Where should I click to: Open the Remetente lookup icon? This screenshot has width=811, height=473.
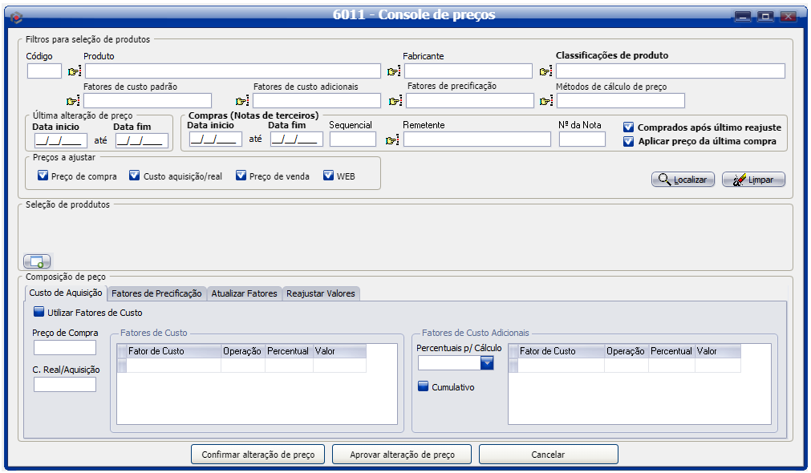pyautogui.click(x=392, y=139)
